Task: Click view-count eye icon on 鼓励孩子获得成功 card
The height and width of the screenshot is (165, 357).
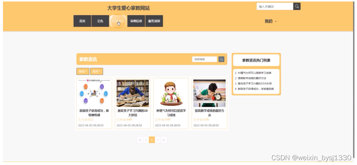Action: pos(86,120)
